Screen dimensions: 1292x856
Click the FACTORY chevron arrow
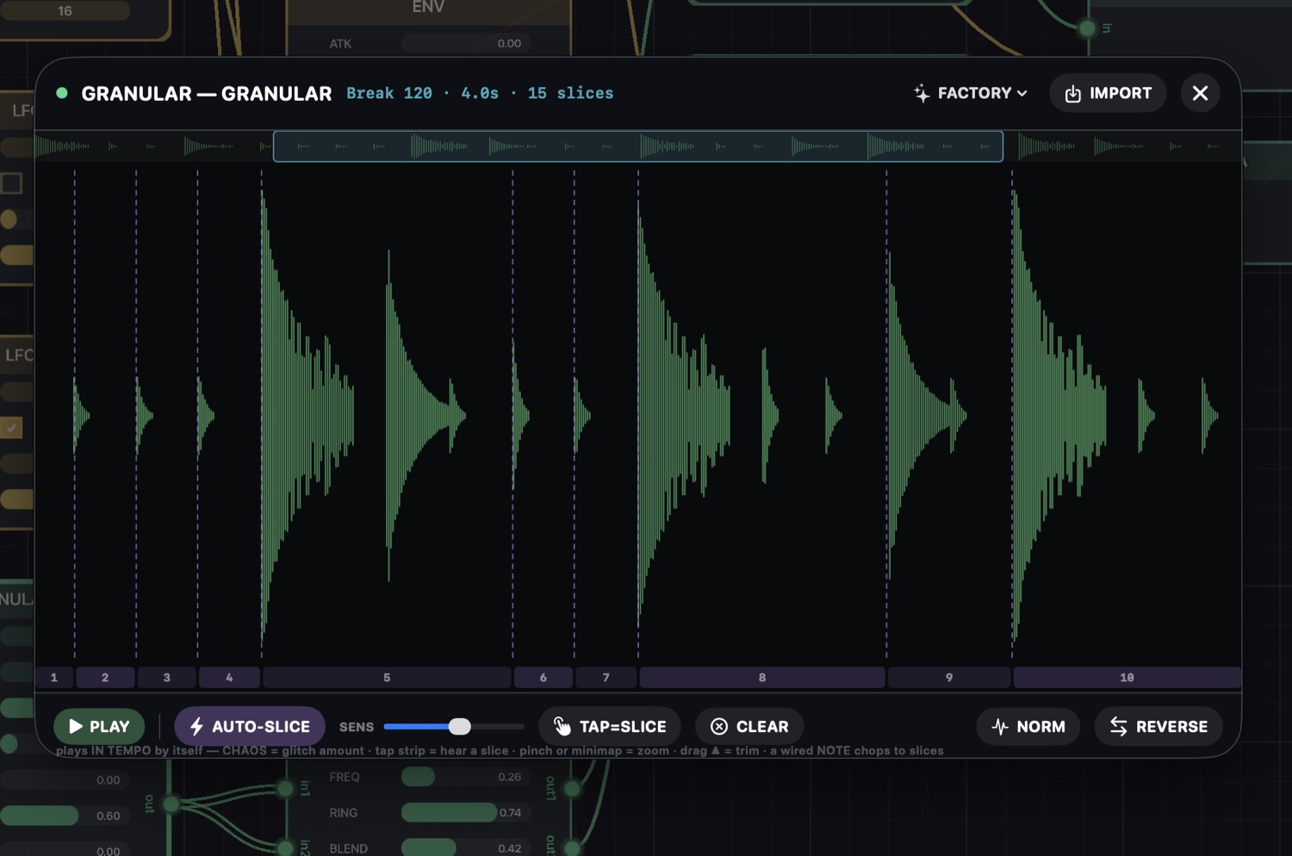[1022, 93]
